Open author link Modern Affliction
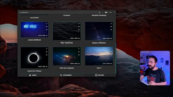Screen dimensions: 173x97 pos(99,43)
